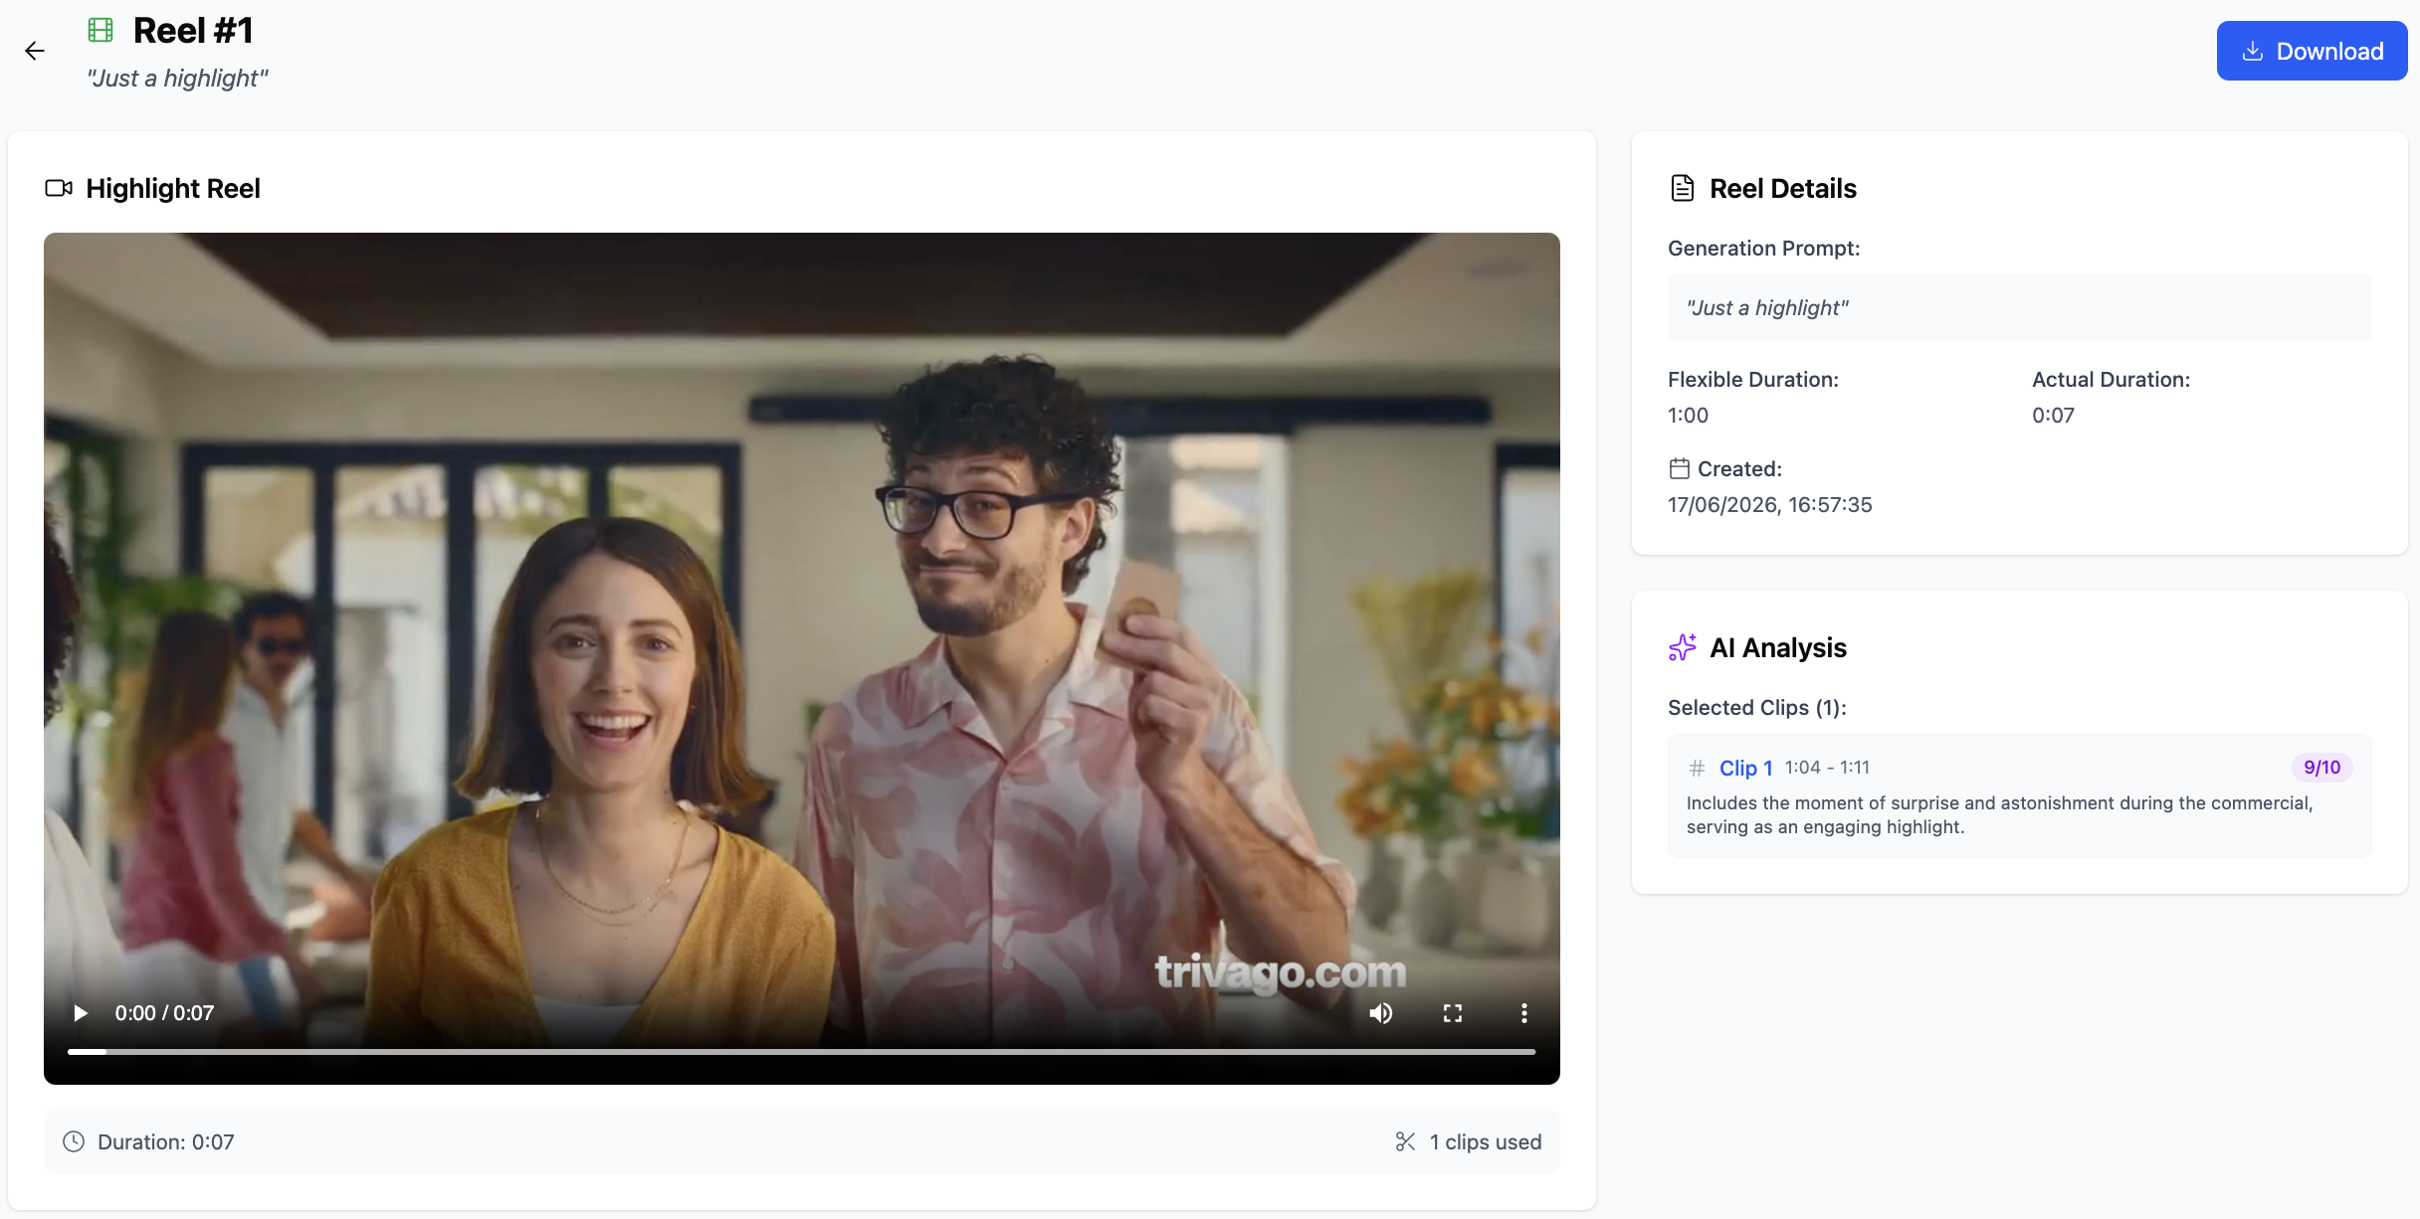Click the sparkle icon beside AI Analysis
The height and width of the screenshot is (1219, 2420).
point(1683,647)
